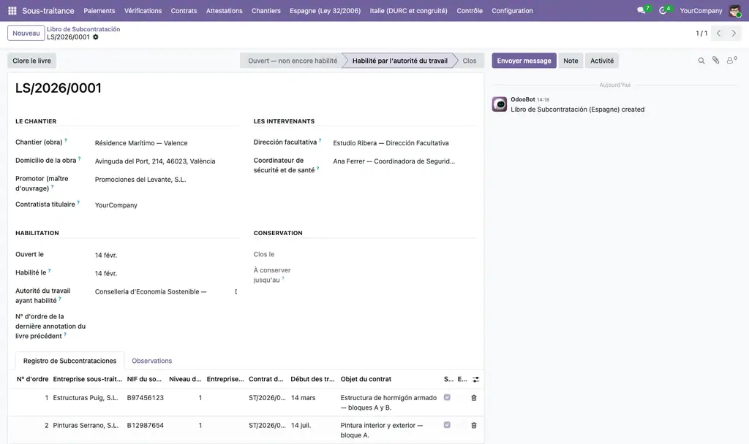Open the conversations chat bubble icon
The image size is (749, 444).
pos(641,10)
